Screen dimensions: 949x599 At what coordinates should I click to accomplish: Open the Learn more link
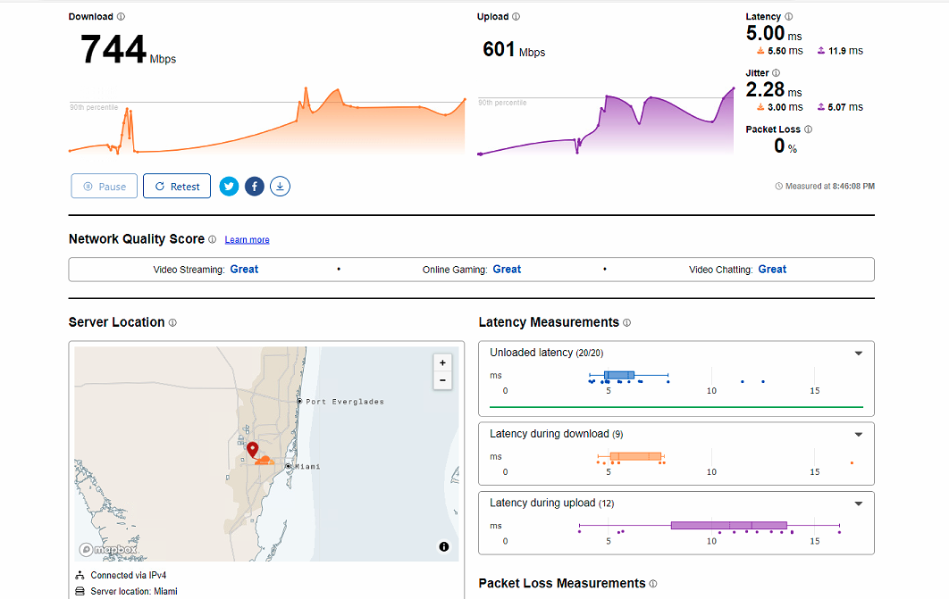click(247, 240)
